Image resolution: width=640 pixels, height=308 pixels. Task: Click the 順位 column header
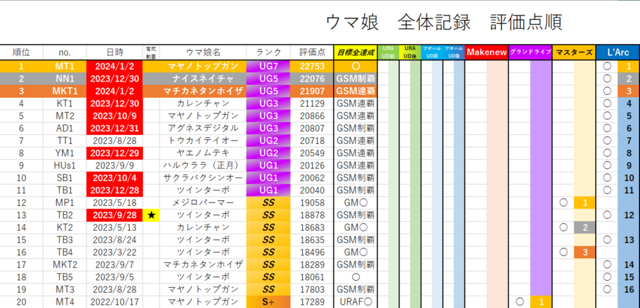[x=22, y=53]
